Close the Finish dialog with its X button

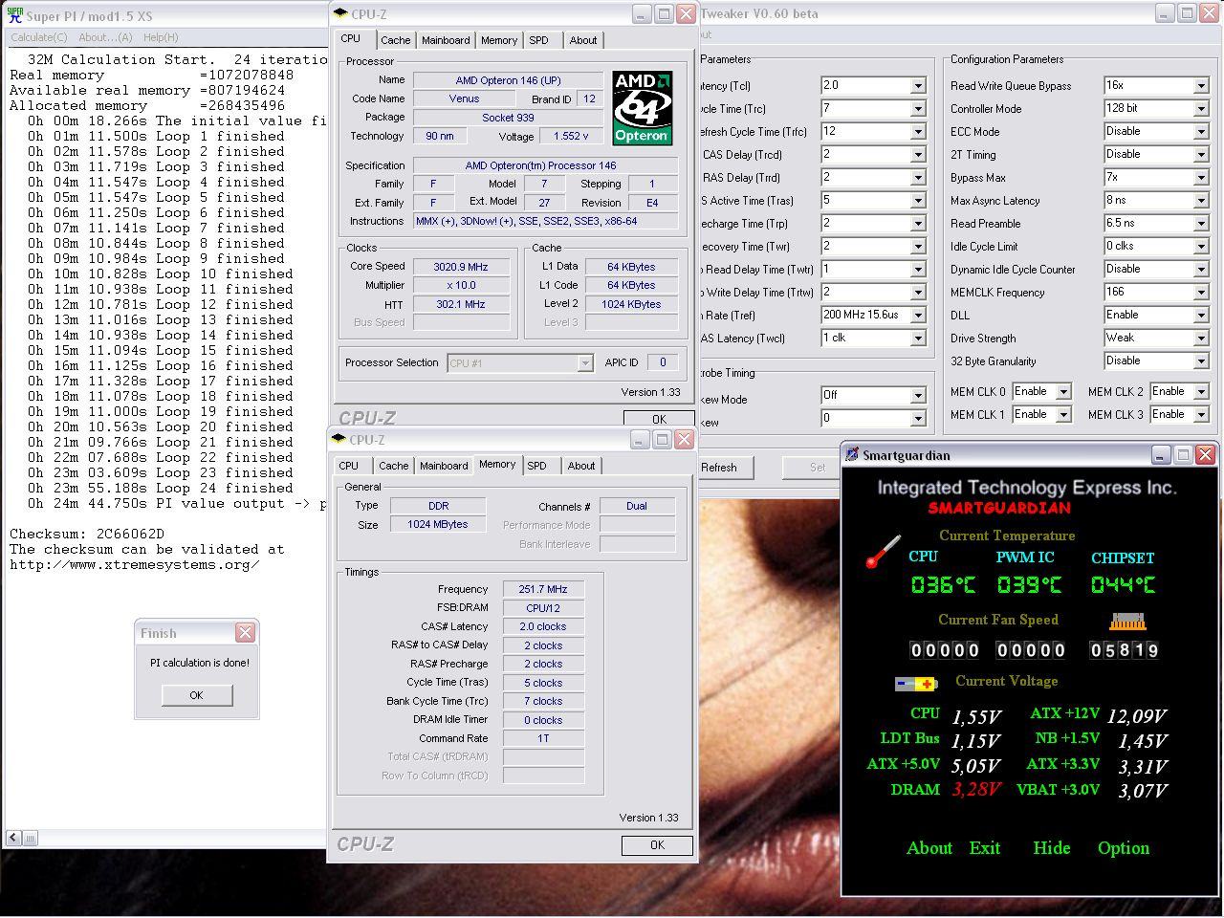(245, 633)
